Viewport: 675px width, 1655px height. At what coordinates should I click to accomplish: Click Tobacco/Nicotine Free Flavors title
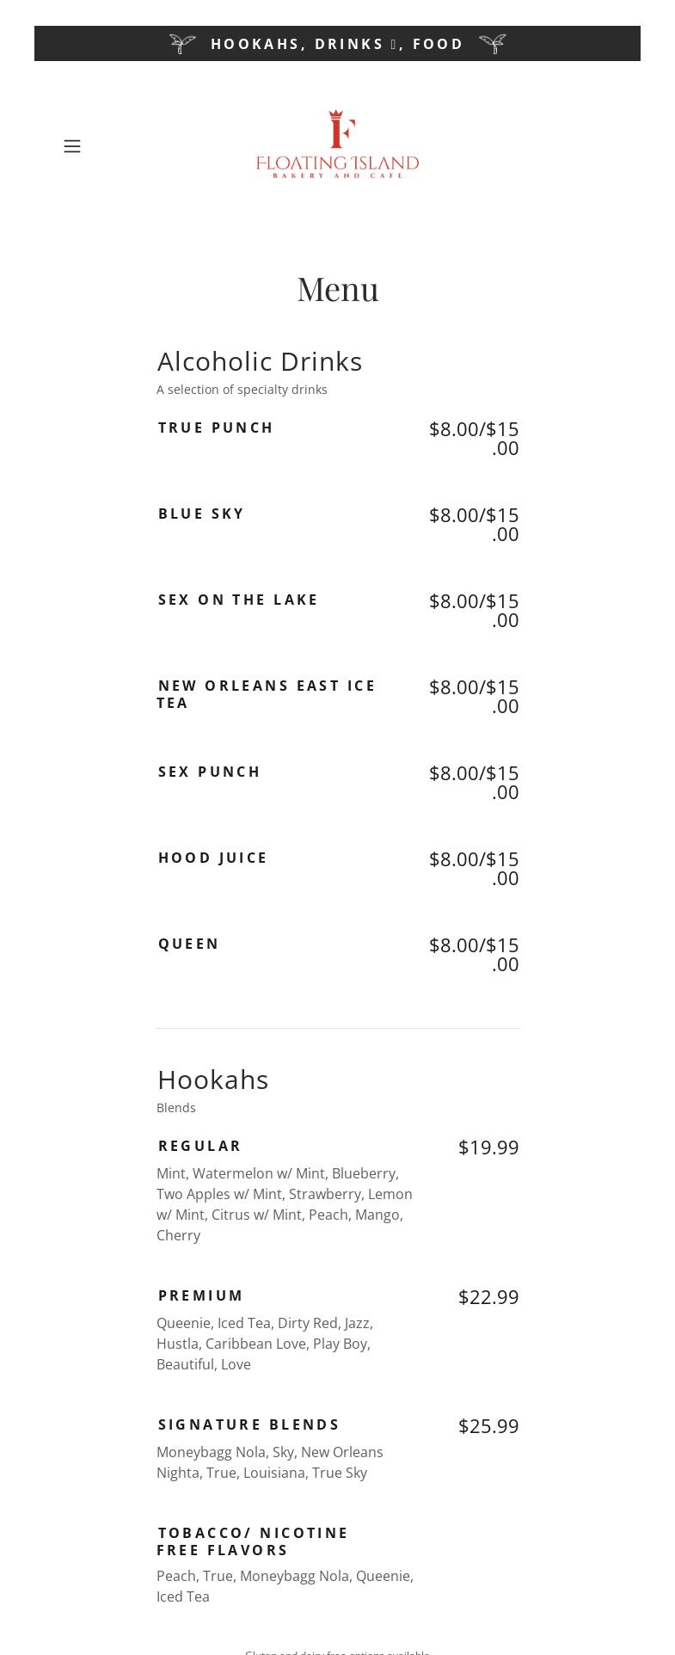[x=253, y=1541]
